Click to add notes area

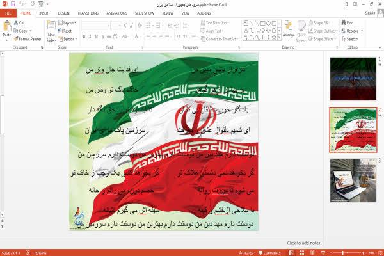[303, 243]
